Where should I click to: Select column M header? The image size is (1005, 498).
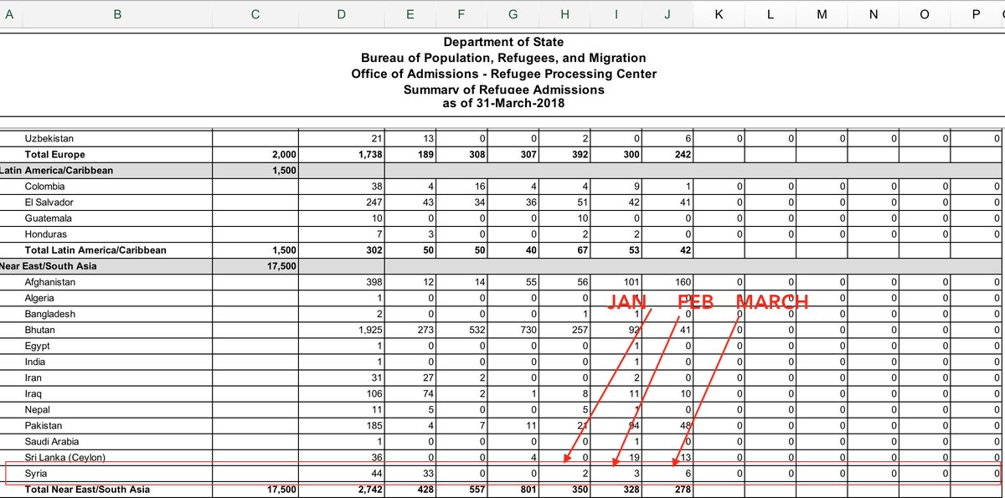[822, 13]
